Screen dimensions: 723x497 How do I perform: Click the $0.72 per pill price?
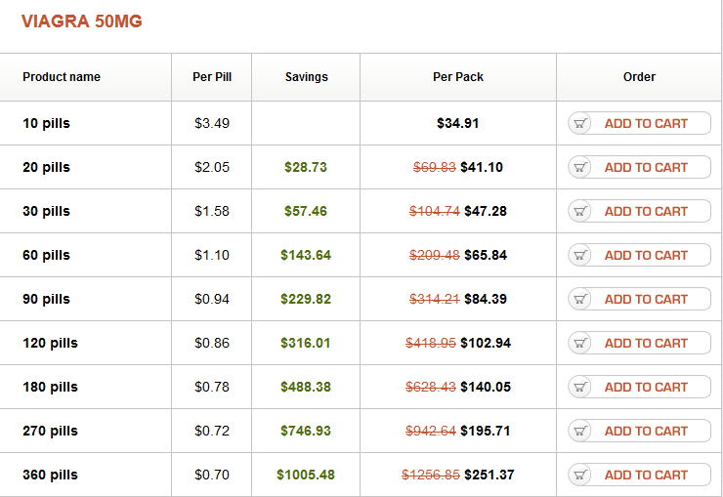click(212, 431)
